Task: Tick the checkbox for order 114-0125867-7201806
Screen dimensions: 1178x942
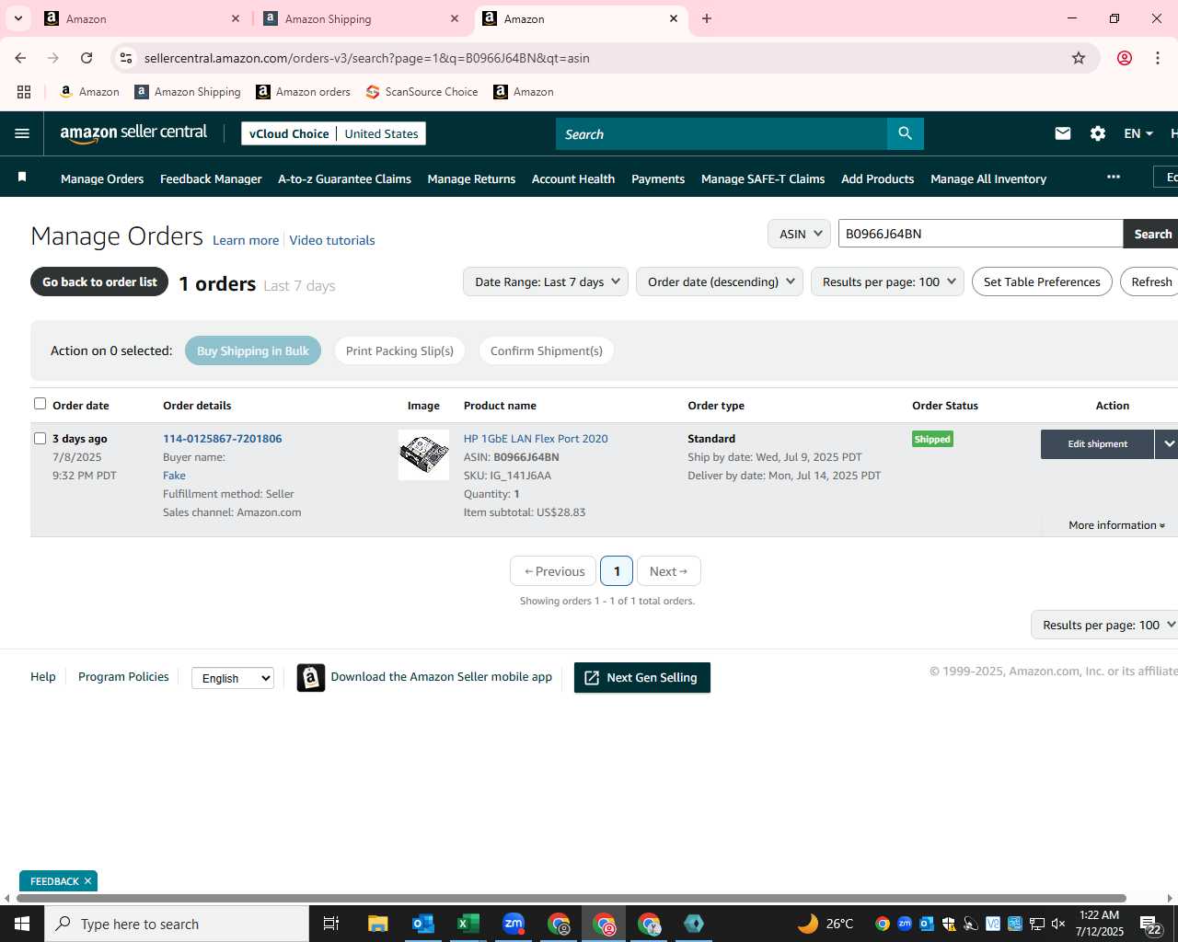Action: click(x=40, y=438)
